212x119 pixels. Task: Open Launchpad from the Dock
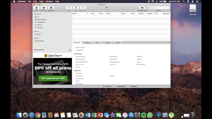(25, 115)
